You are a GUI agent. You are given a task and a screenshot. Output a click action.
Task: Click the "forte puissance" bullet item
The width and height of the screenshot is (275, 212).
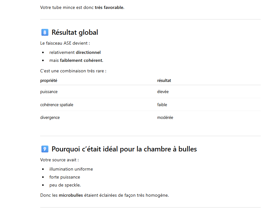(x=64, y=177)
